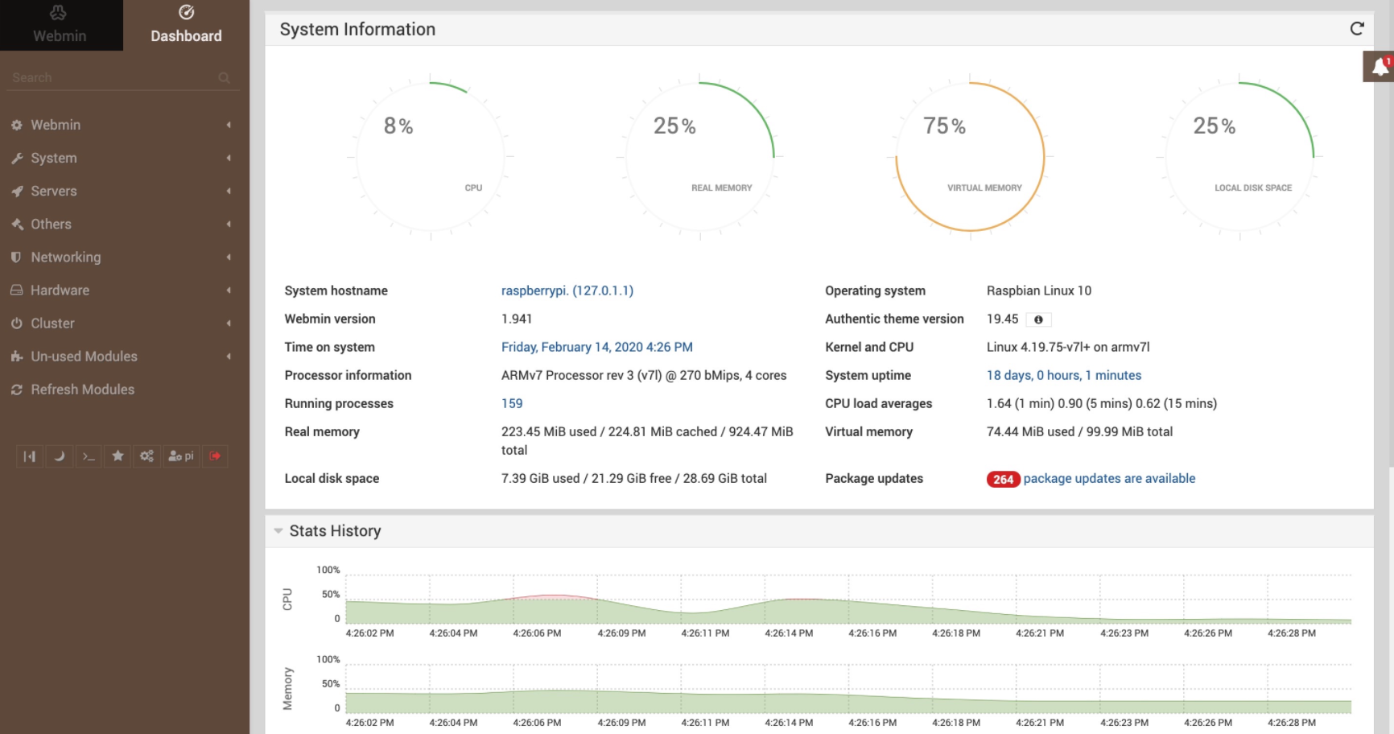1394x734 pixels.
Task: Select kernel text Linux 4.19.75-v7l+ on armv7l
Action: pos(1068,347)
